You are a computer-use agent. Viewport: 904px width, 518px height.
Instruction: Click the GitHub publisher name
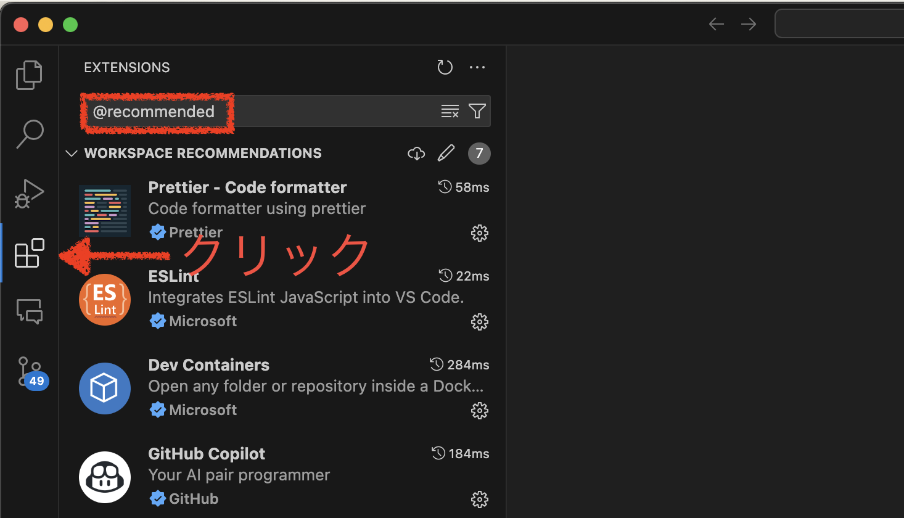tap(194, 499)
